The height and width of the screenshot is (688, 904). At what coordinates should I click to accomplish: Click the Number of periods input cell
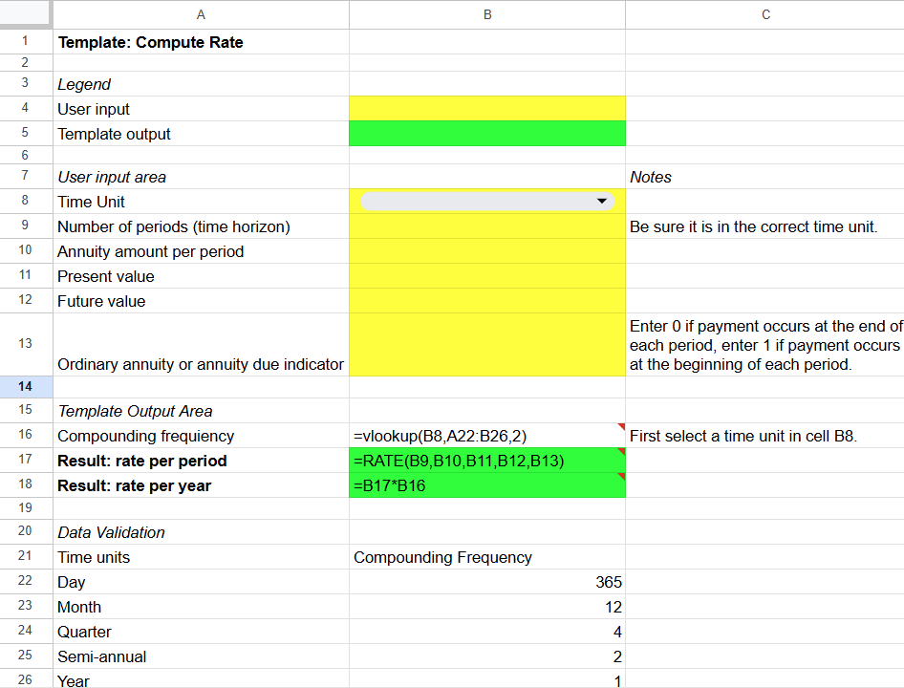[x=487, y=226]
